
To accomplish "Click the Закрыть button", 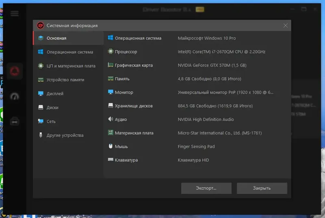I will click(x=262, y=188).
